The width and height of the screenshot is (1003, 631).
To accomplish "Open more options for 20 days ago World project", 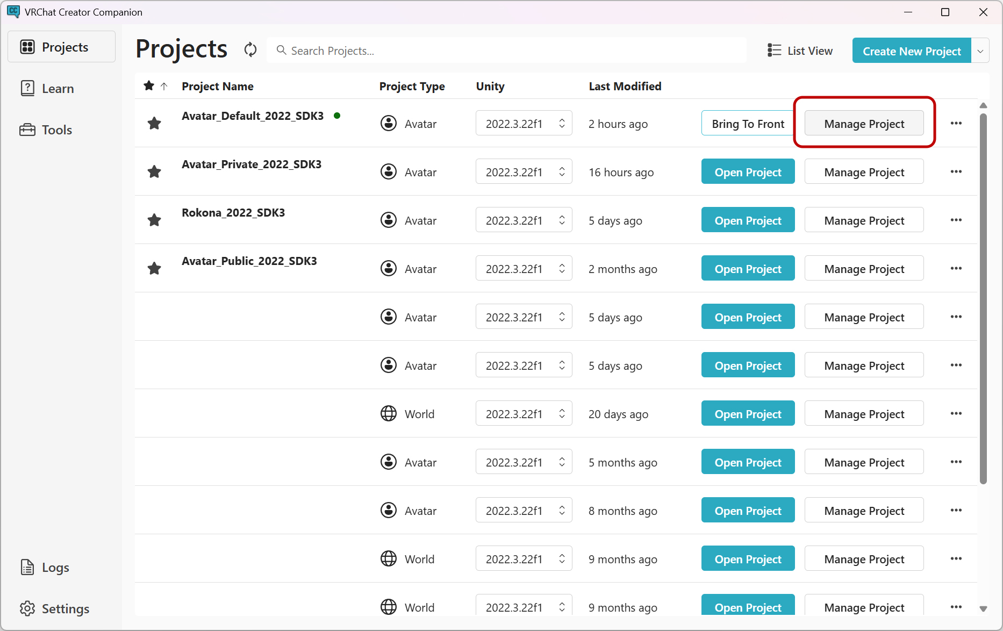I will (956, 413).
